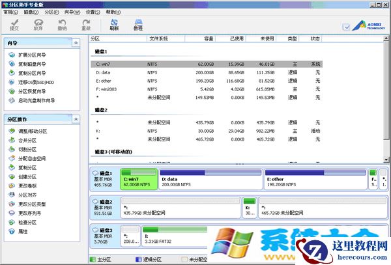The image size is (391, 265).
Task: Open the 磁盘(D) menu
Action: pos(31,12)
